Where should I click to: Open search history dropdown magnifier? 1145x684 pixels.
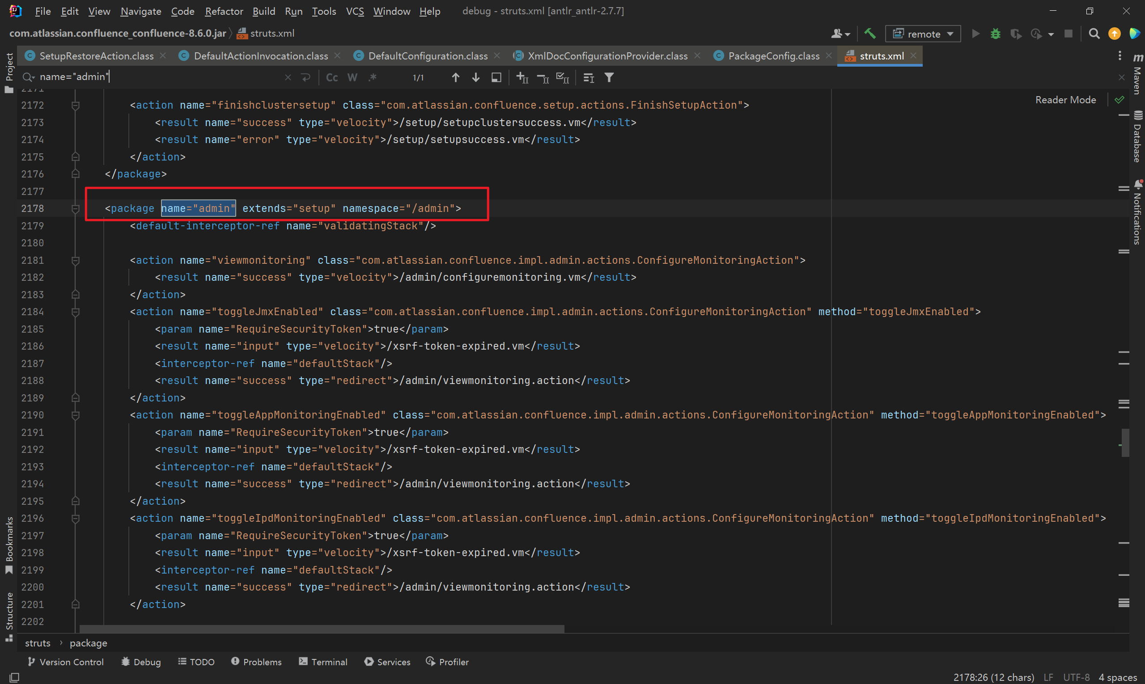29,77
